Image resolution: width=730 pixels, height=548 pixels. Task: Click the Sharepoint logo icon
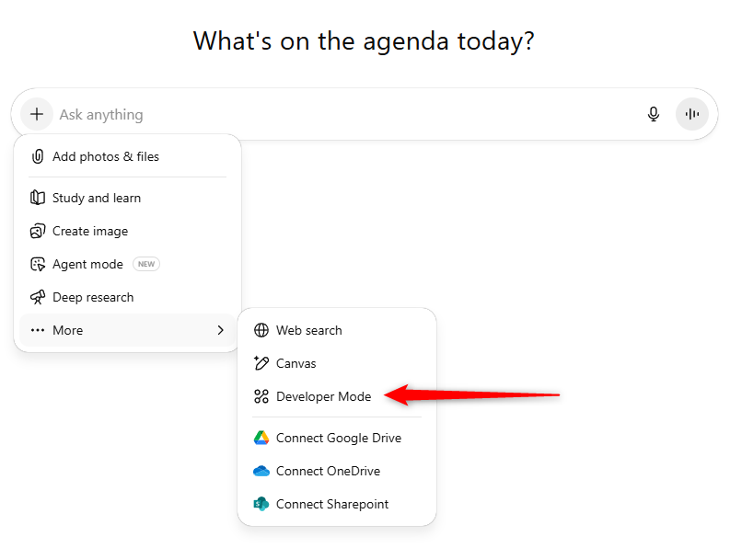pos(261,504)
